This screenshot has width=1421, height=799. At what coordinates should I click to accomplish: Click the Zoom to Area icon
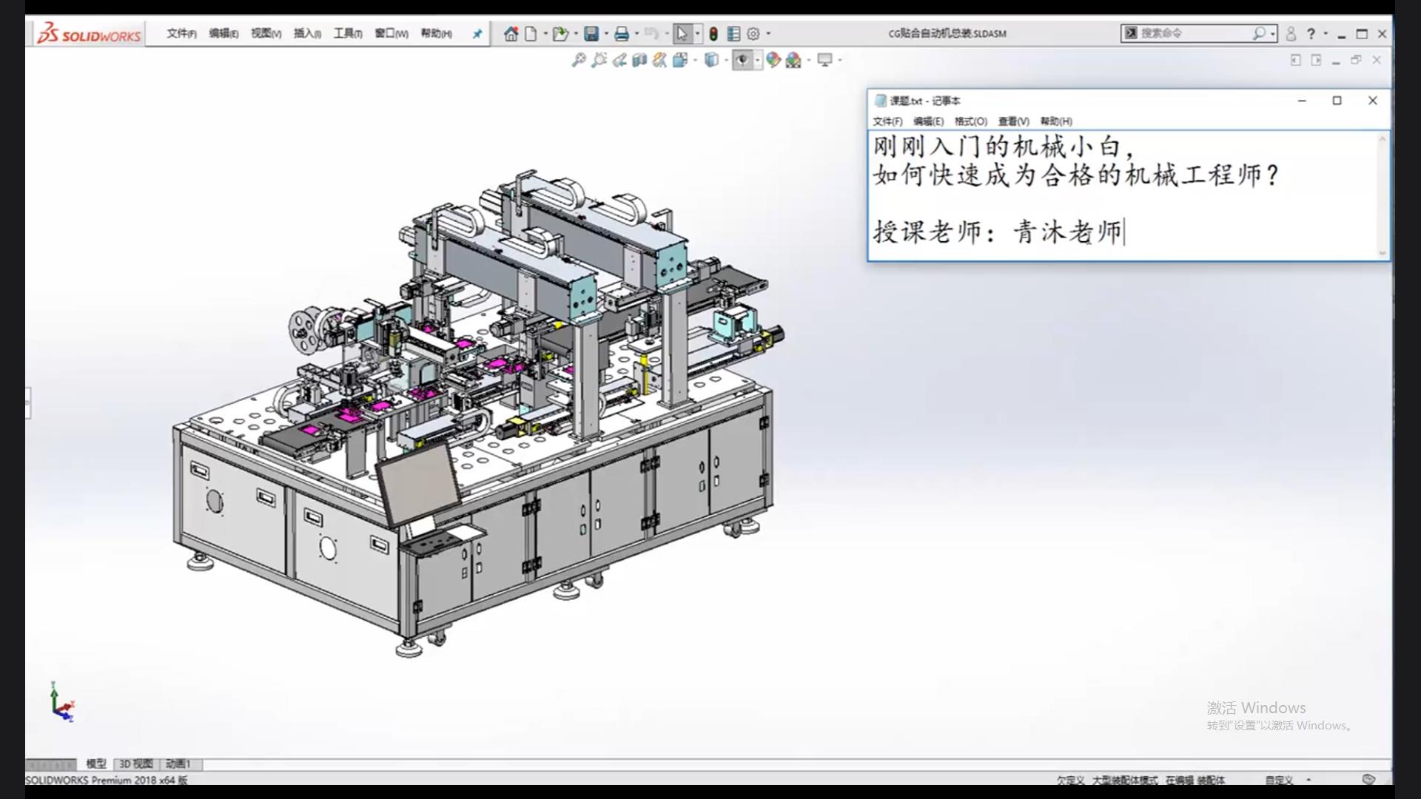click(599, 60)
